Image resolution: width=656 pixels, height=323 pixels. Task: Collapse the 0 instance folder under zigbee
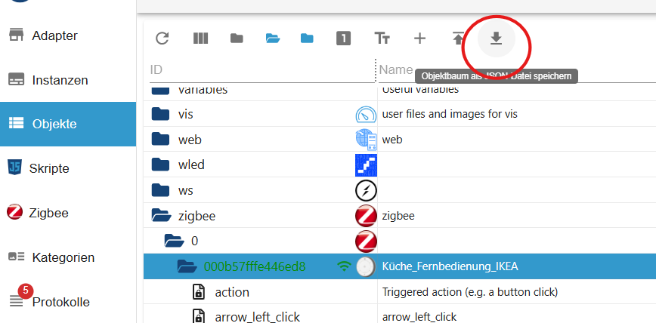coord(174,241)
